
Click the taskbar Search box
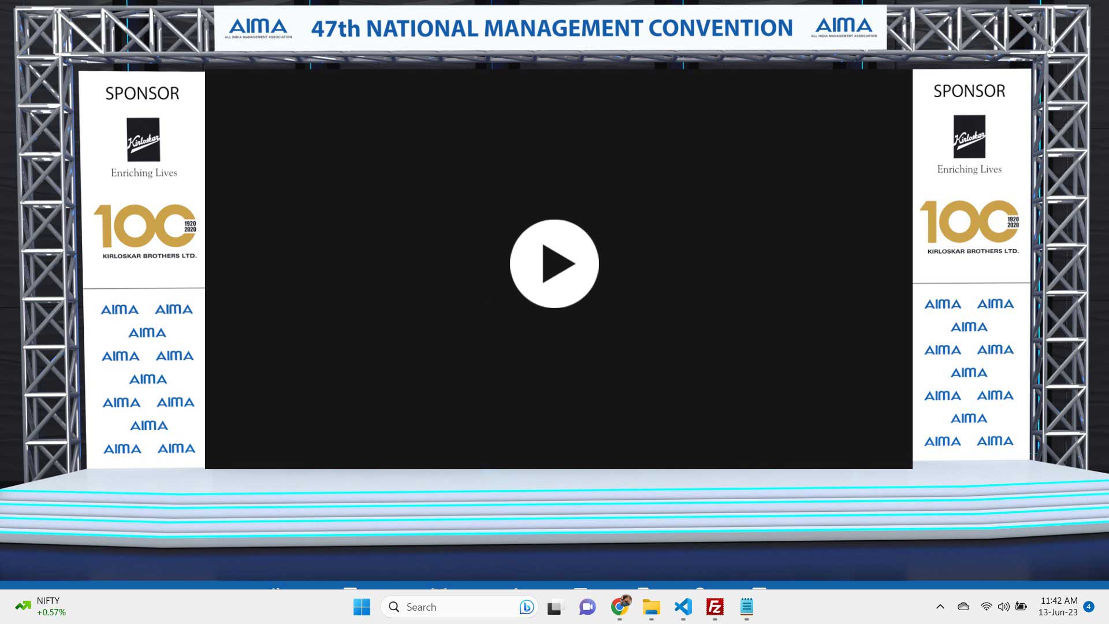[451, 607]
